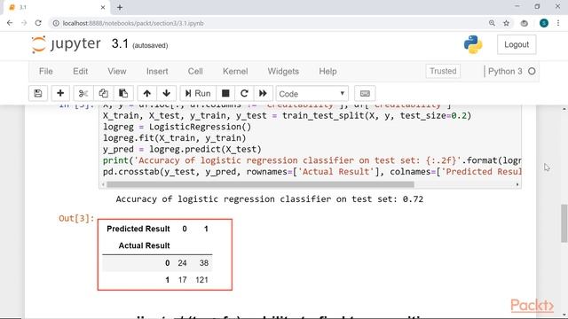
Task: Open the View menu
Action: [x=116, y=71]
